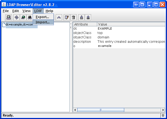Click the LDIF export up-arrow toolbar icon
This screenshot has height=119, width=167.
[88, 18]
